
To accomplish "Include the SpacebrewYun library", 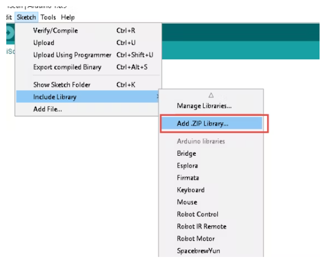I will (211, 251).
